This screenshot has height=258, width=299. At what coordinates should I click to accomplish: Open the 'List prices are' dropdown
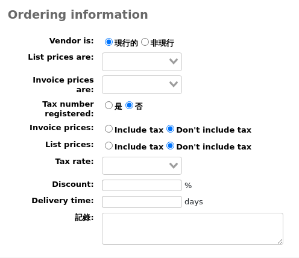(x=142, y=61)
